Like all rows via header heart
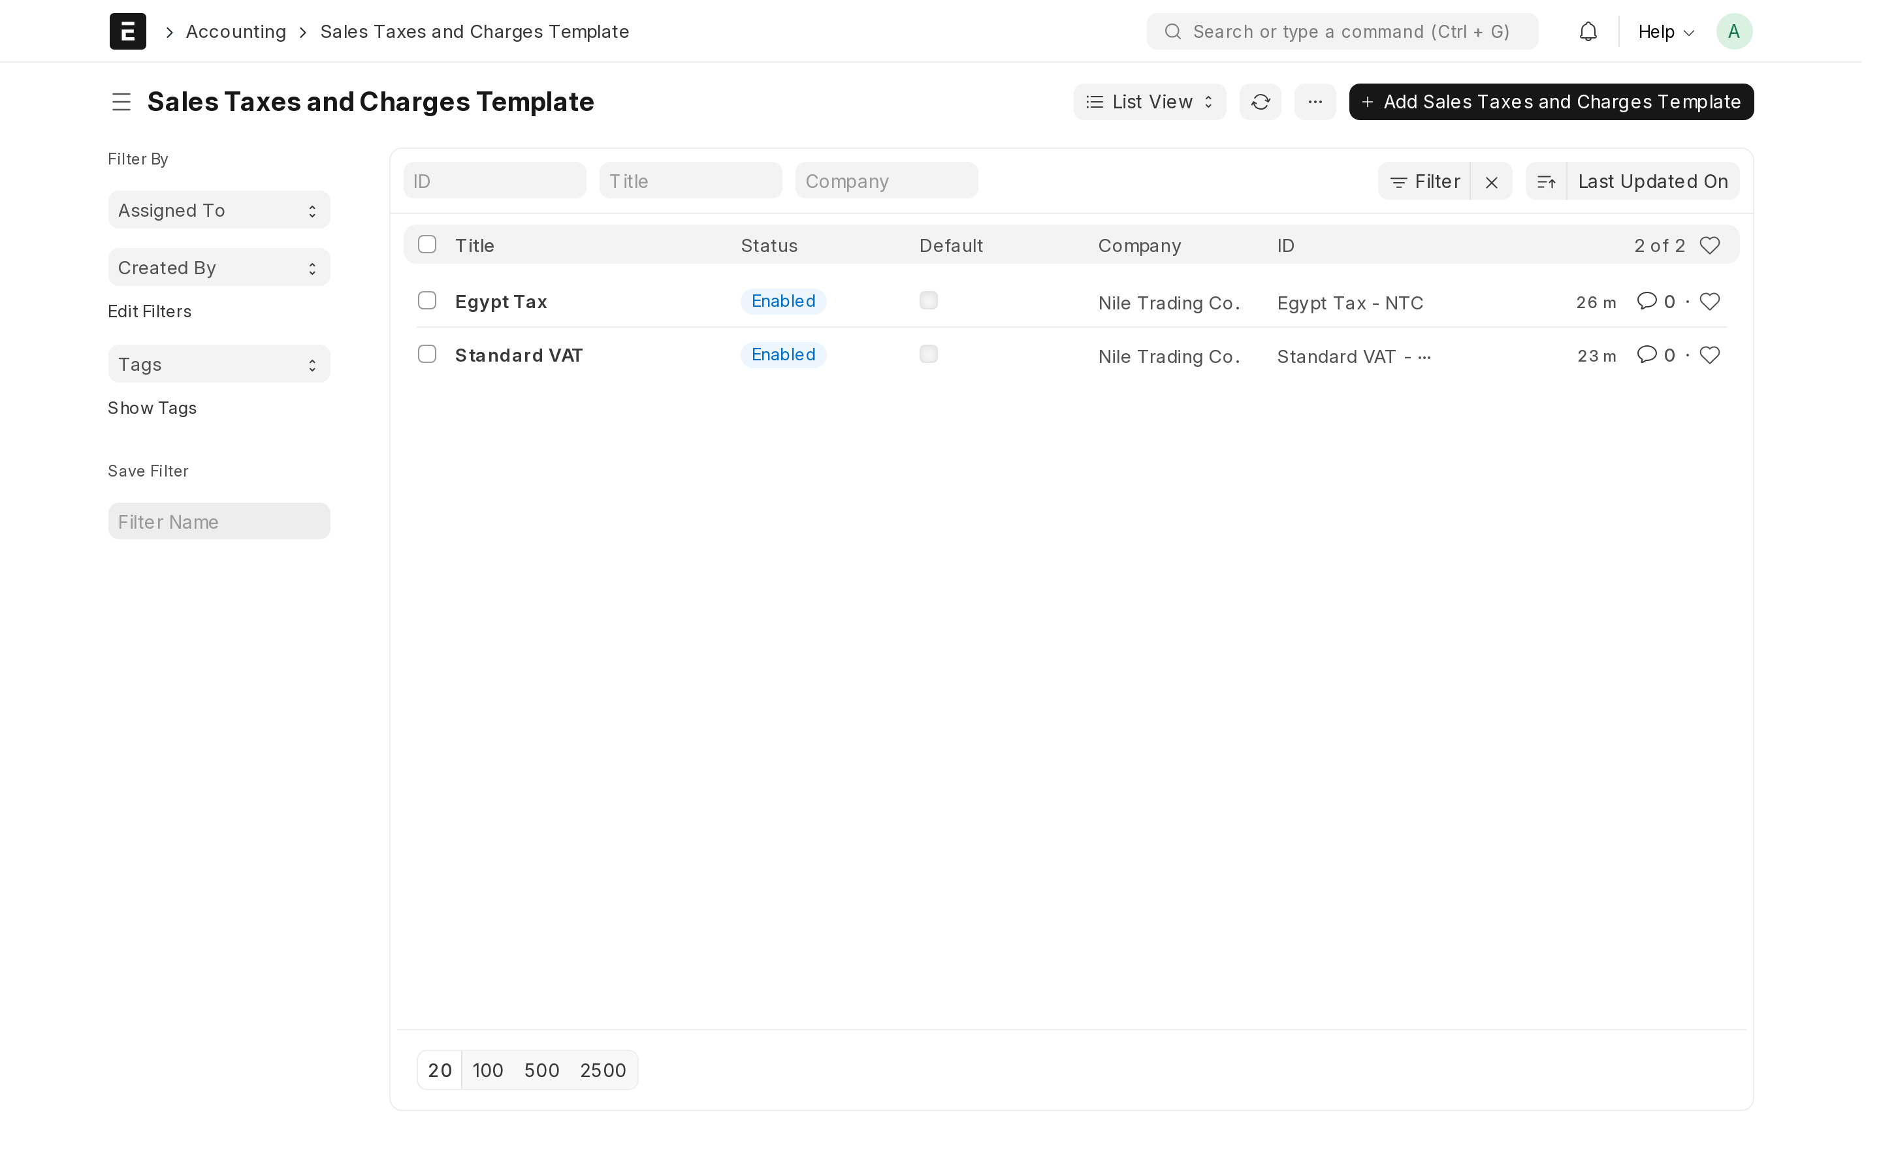This screenshot has height=1175, width=1881. [x=1709, y=245]
